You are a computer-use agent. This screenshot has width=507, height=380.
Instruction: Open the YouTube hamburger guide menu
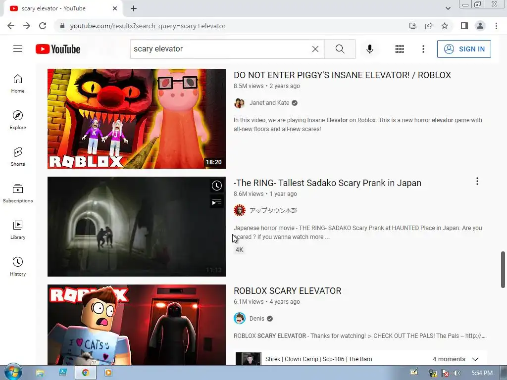pyautogui.click(x=18, y=49)
